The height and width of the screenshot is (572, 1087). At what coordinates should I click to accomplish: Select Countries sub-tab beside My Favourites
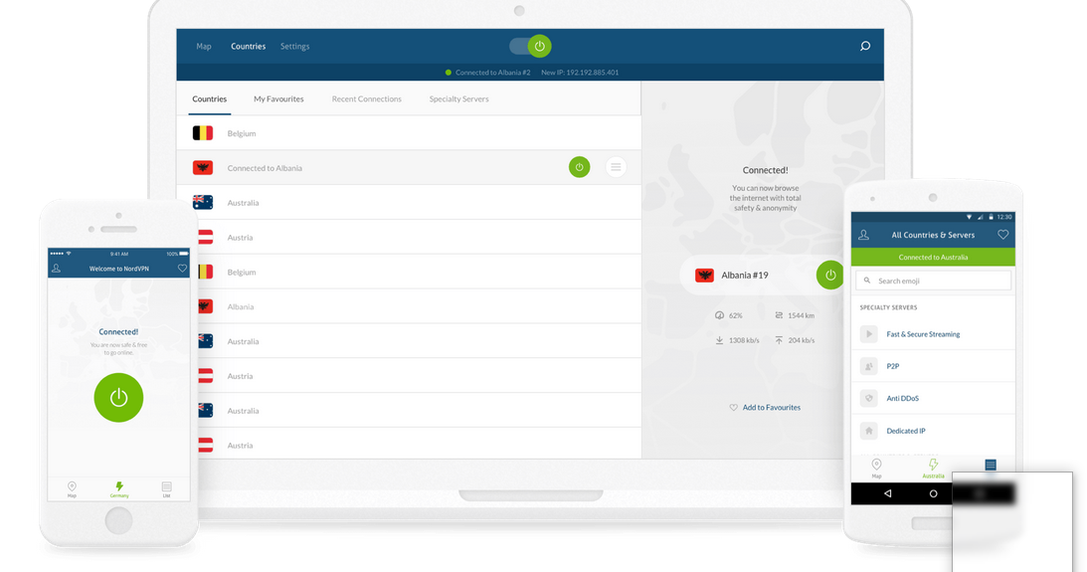point(210,99)
